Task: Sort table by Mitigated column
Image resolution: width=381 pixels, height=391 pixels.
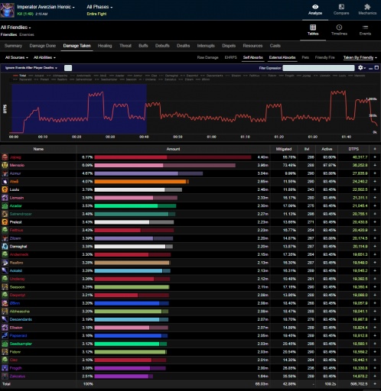Action: (x=284, y=149)
